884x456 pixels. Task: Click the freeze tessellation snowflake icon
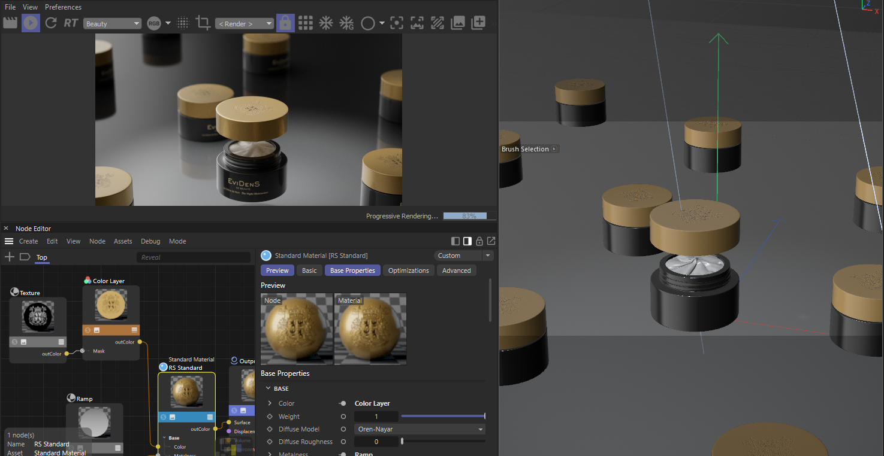[325, 23]
